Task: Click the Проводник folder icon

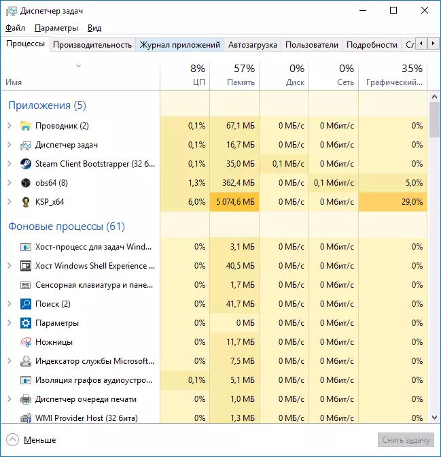Action: (26, 126)
